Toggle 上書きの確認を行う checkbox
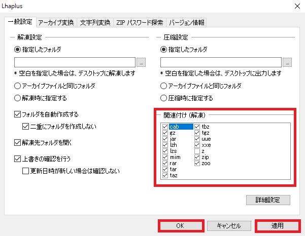 17,159
